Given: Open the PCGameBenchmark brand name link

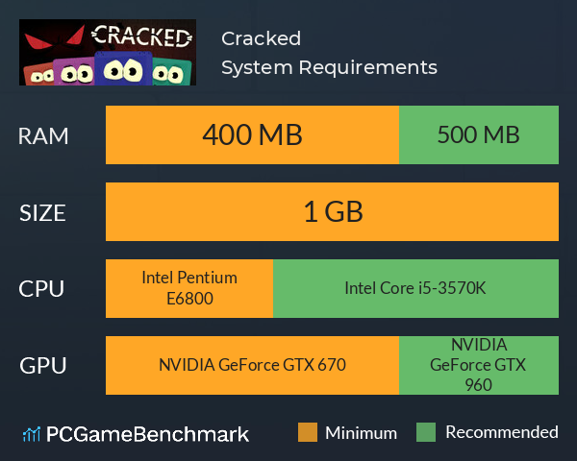Looking at the screenshot, I should [x=147, y=434].
